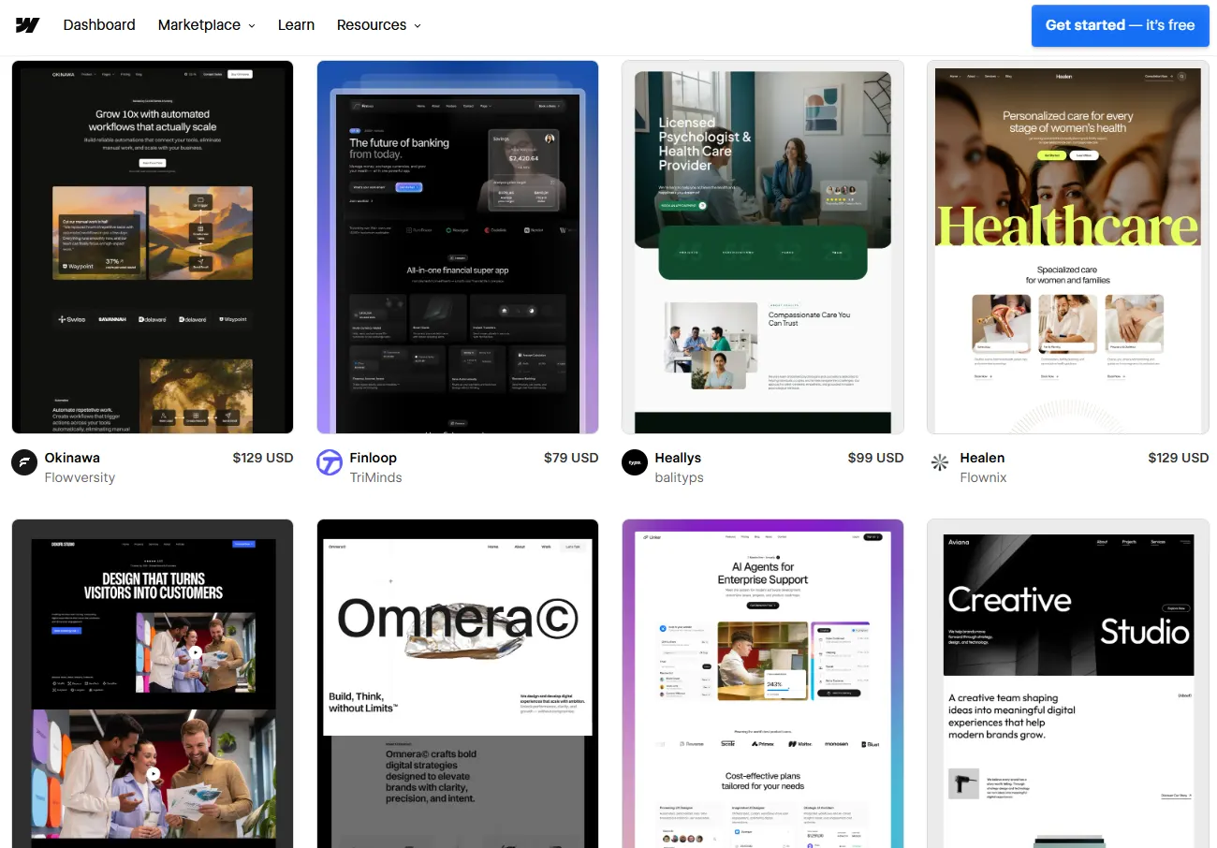
Task: Expand the Marketplace dropdown menu
Action: coord(206,25)
